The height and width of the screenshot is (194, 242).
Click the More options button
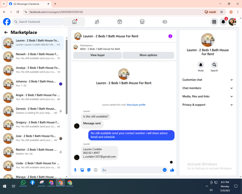(x=148, y=55)
